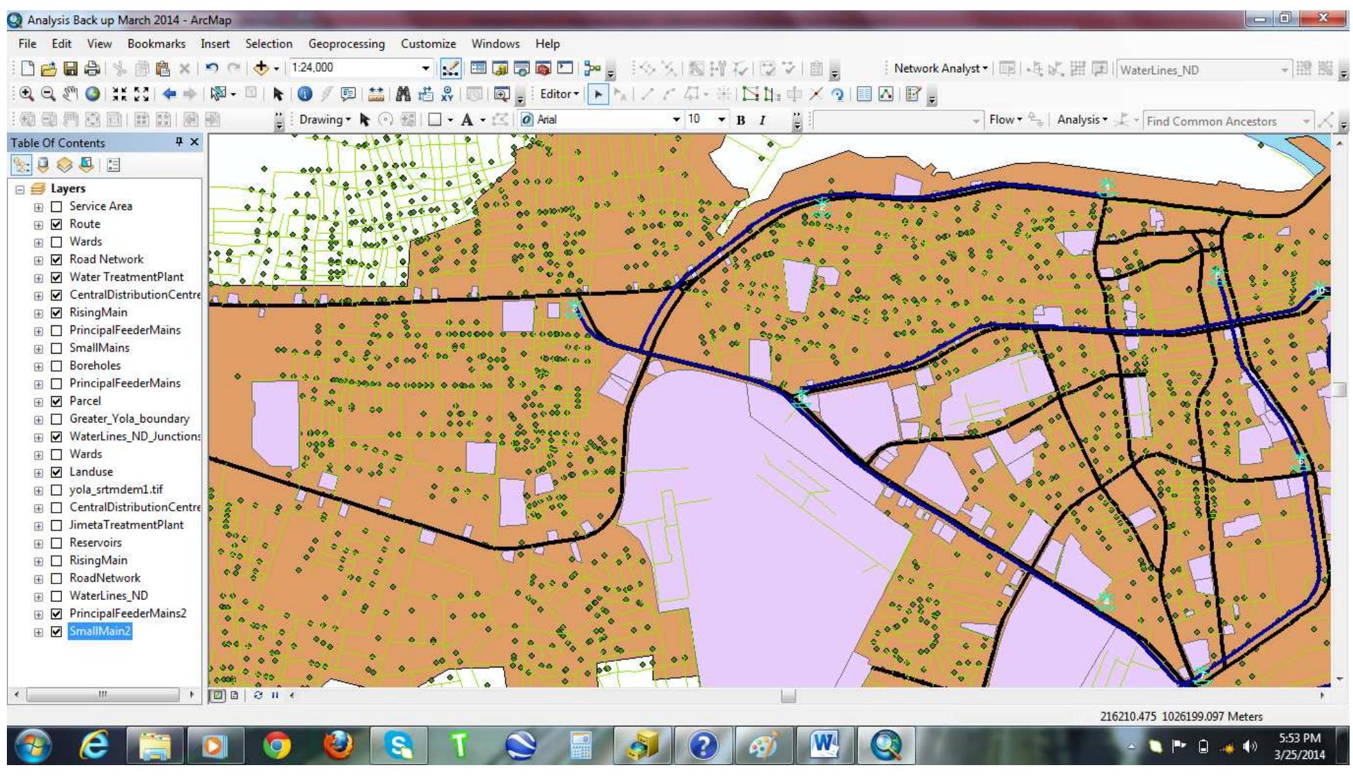This screenshot has width=1353, height=783.
Task: Open the map scale dropdown
Action: (x=426, y=68)
